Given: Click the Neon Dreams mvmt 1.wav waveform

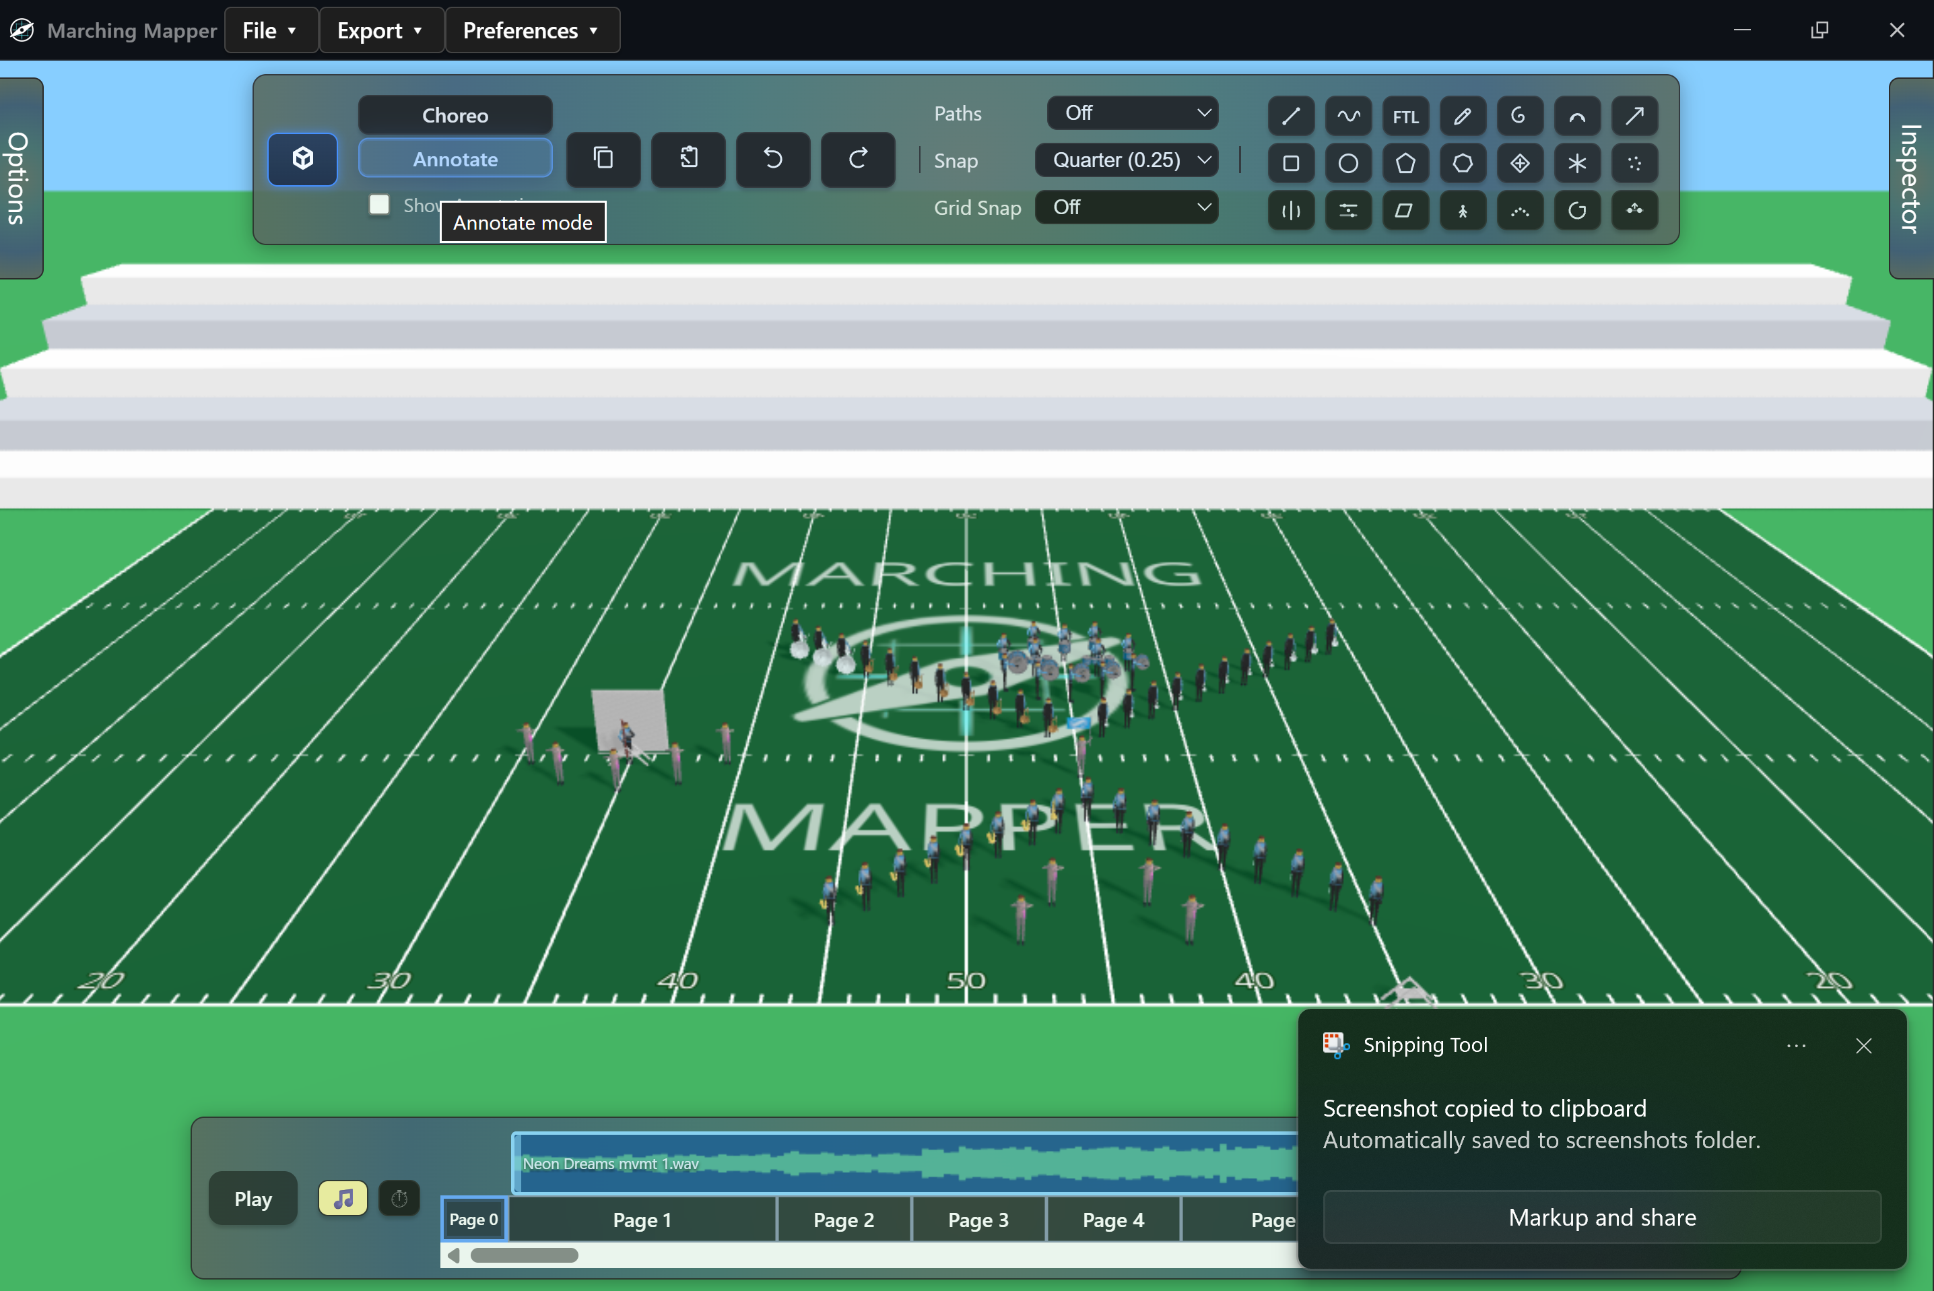Looking at the screenshot, I should click(x=906, y=1164).
